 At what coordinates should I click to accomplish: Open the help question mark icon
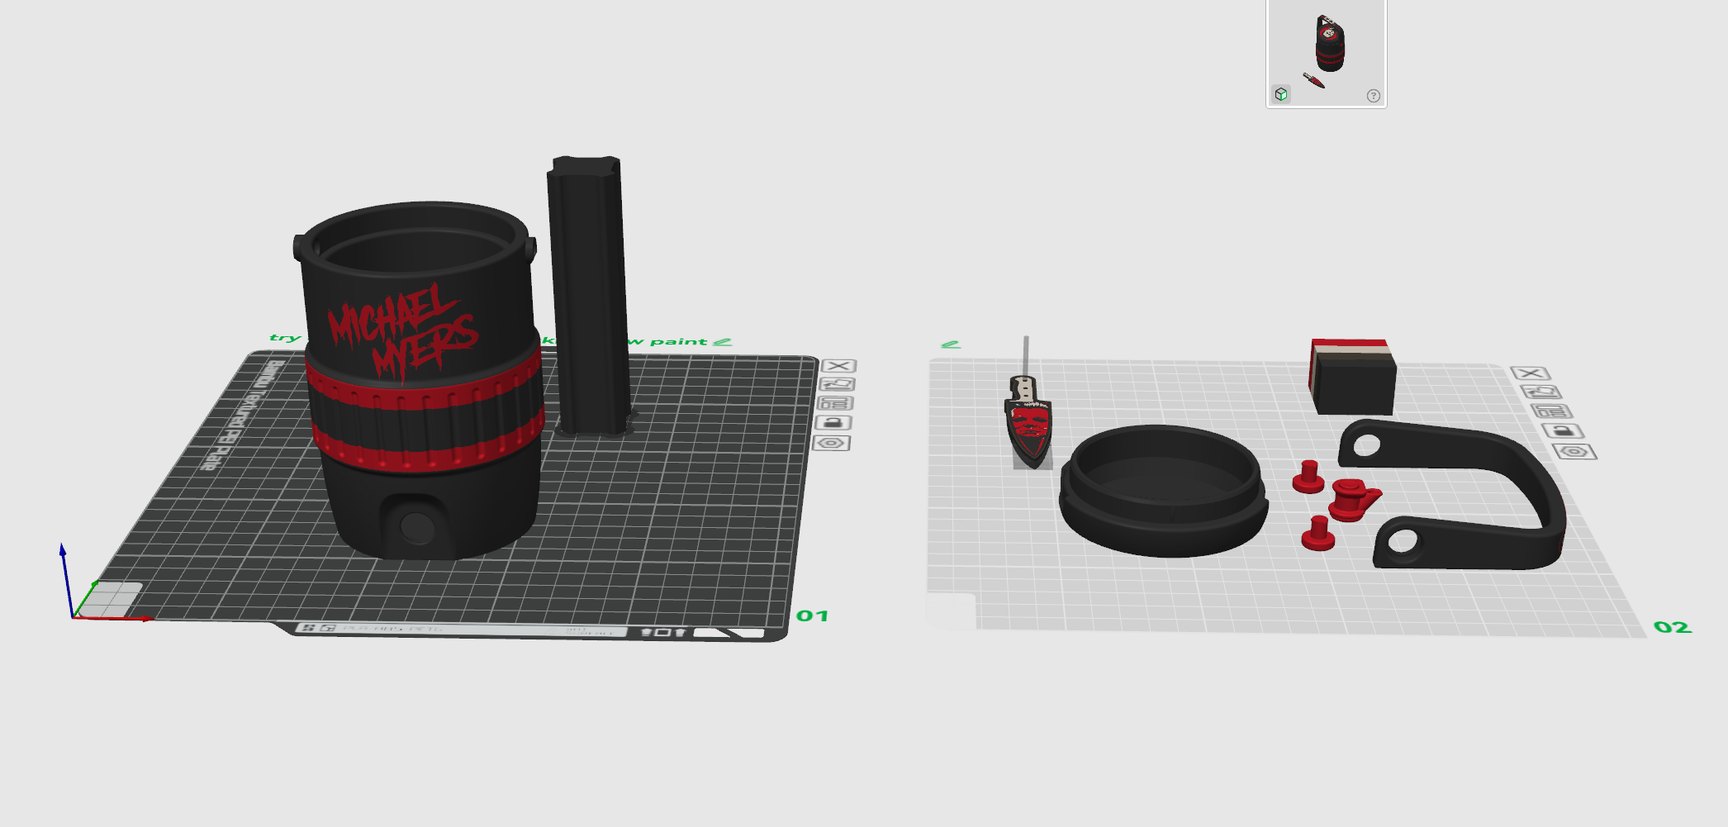click(x=1374, y=96)
